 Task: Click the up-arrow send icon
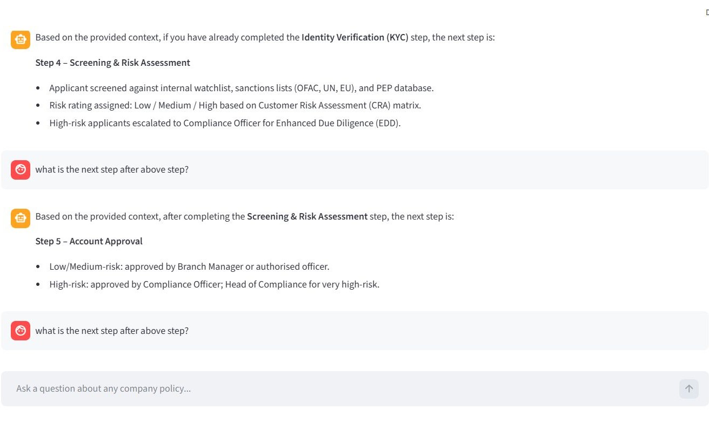pos(688,388)
